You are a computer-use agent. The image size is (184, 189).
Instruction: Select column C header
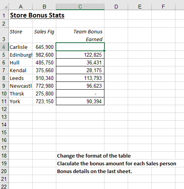click(80, 7)
